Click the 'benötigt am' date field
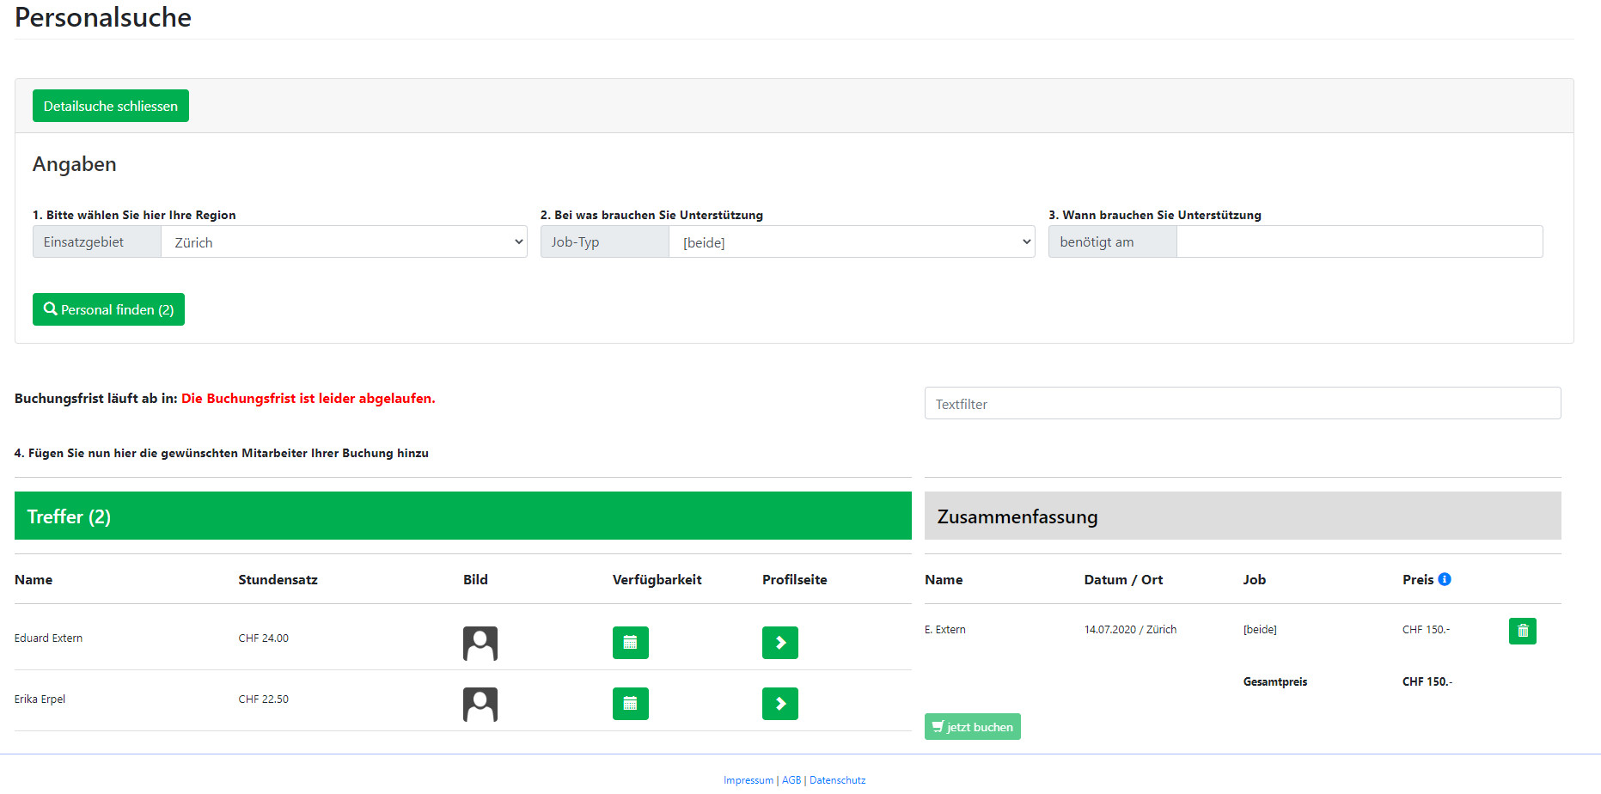The width and height of the screenshot is (1601, 794). (x=1359, y=242)
